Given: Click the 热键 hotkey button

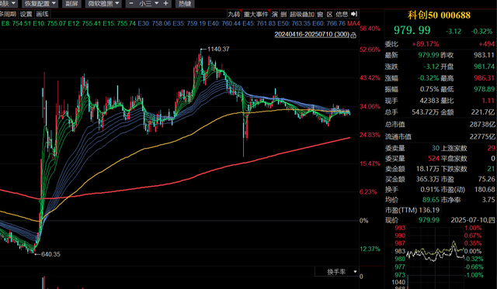Looking at the screenshot, I should (x=185, y=3).
